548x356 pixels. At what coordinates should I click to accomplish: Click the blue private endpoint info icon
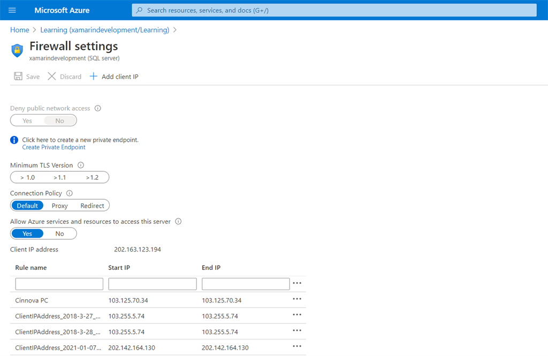click(x=14, y=140)
